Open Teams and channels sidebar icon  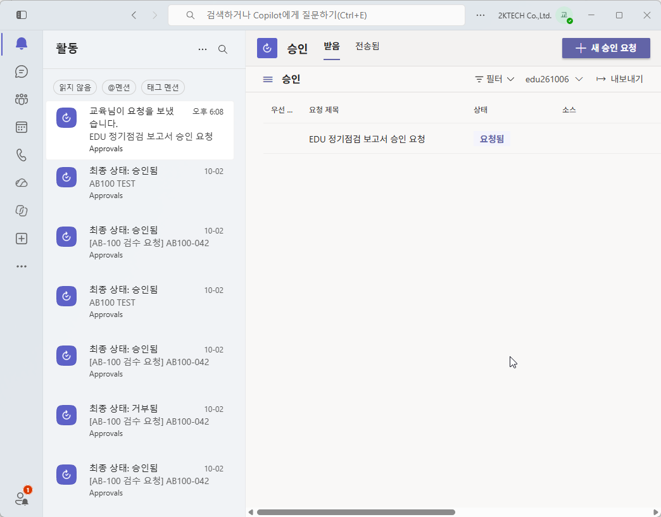point(22,99)
